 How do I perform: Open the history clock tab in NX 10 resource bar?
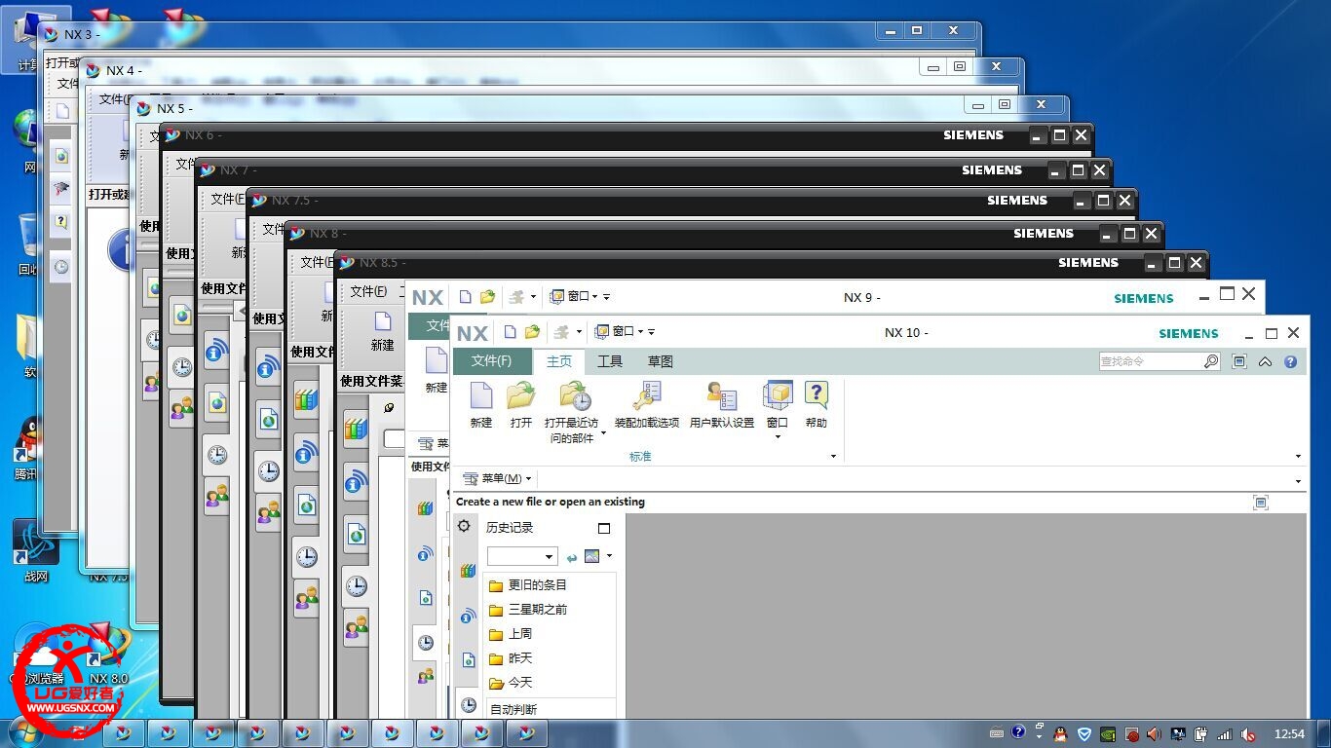[x=469, y=704]
